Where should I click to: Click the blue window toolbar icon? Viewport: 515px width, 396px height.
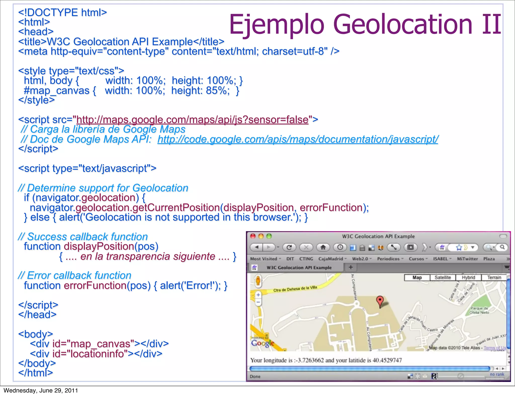click(x=353, y=248)
